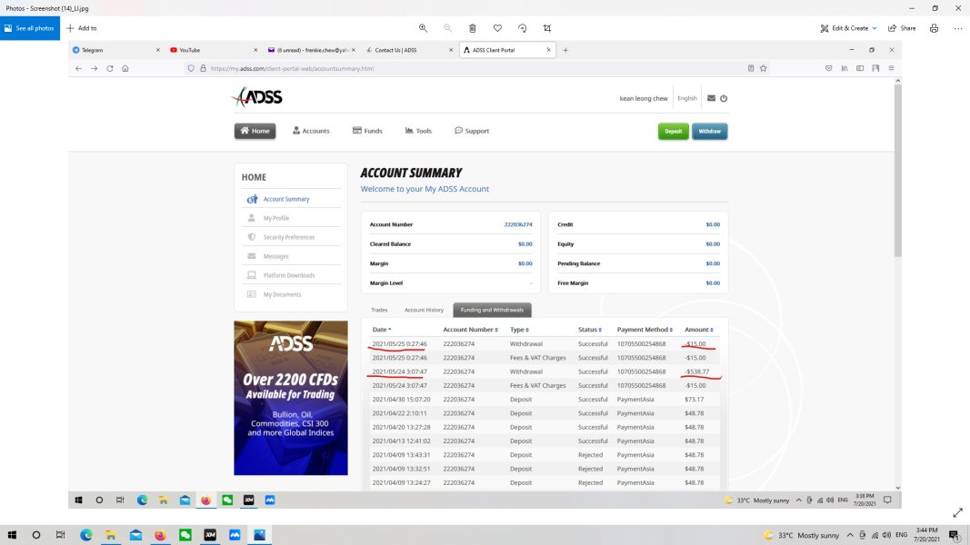Sort the table by Amount column
This screenshot has width=970, height=545.
pyautogui.click(x=698, y=330)
